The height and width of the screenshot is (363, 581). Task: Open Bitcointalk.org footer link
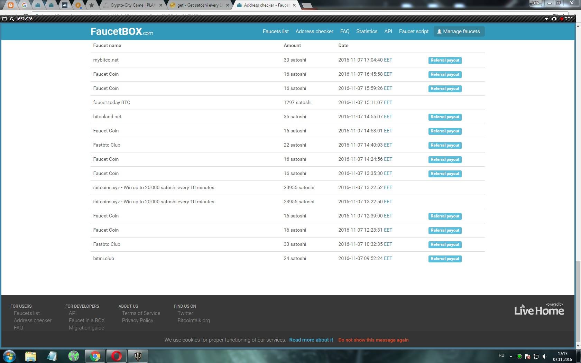coord(194,320)
